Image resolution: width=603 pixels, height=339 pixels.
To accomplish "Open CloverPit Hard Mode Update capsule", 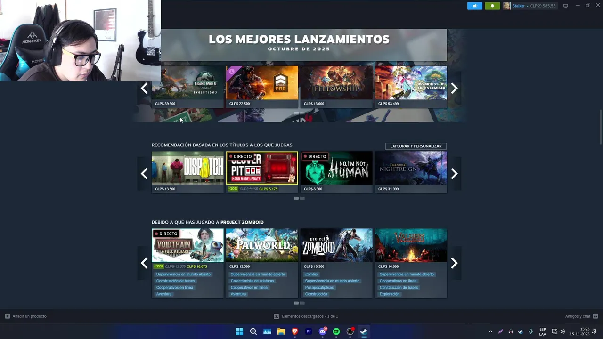I will (x=262, y=172).
